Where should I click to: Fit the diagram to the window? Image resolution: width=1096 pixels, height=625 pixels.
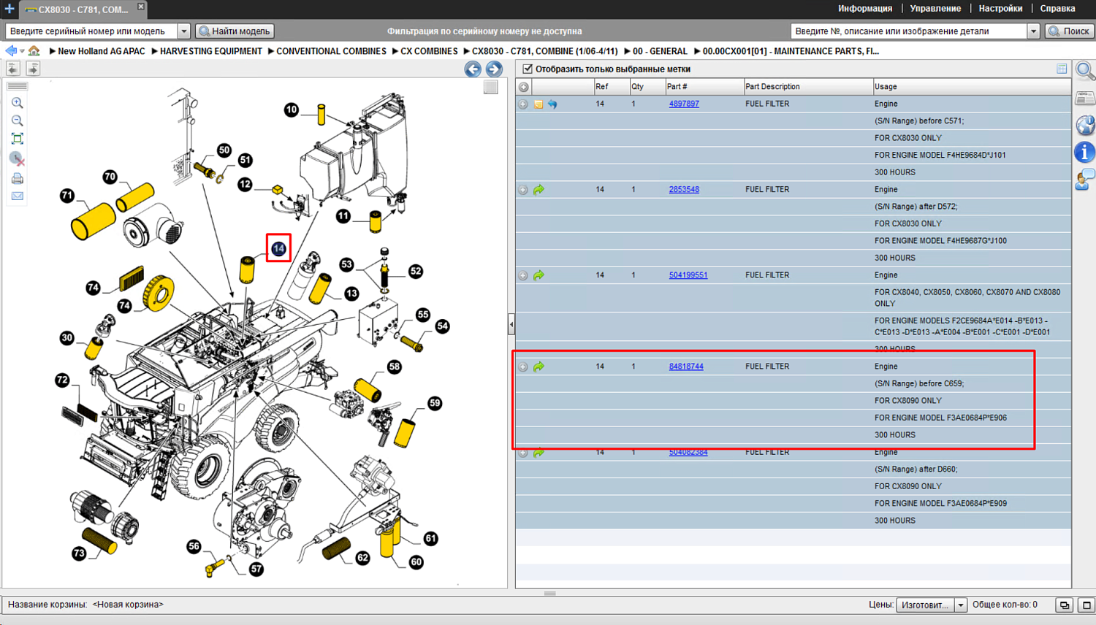[x=18, y=139]
